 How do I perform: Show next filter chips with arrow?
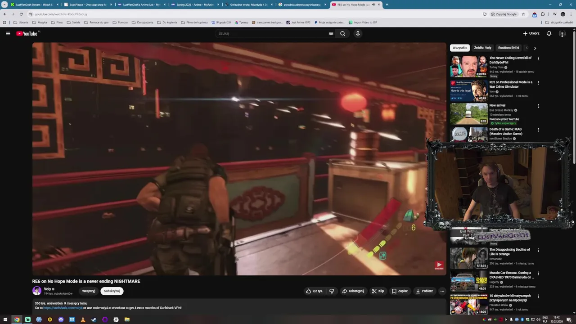535,48
